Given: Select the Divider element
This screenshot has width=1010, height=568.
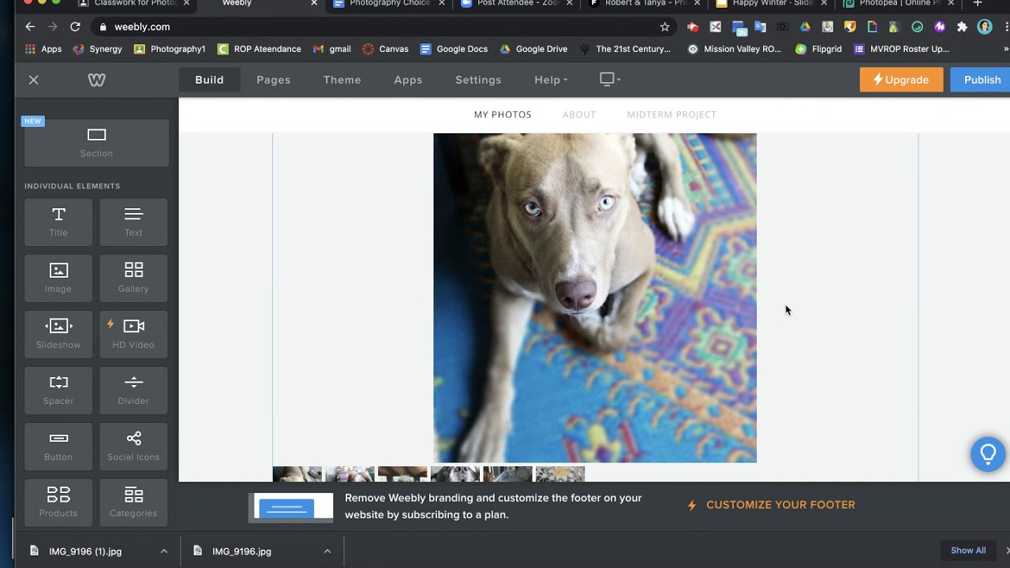Looking at the screenshot, I should point(133,390).
